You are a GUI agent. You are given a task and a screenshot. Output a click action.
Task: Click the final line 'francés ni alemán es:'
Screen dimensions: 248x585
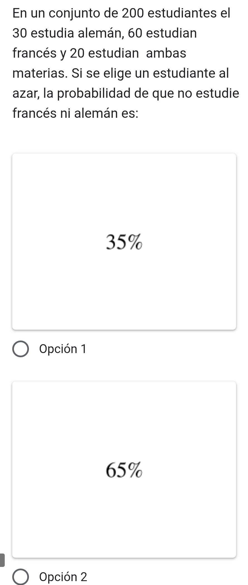pyautogui.click(x=76, y=113)
